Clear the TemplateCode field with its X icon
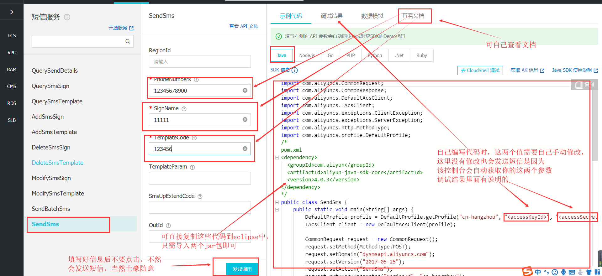The image size is (602, 276). [x=245, y=149]
